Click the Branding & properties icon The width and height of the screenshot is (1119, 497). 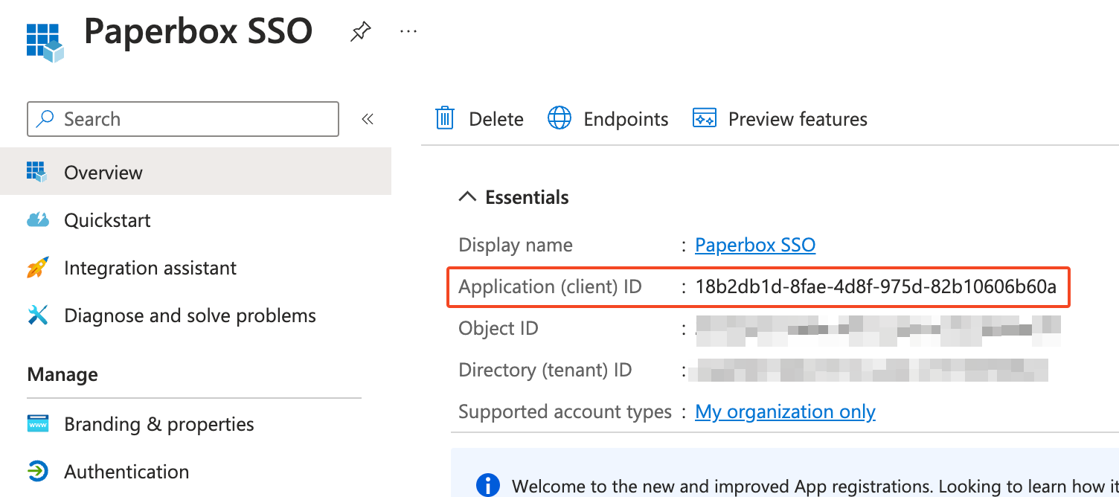point(39,423)
